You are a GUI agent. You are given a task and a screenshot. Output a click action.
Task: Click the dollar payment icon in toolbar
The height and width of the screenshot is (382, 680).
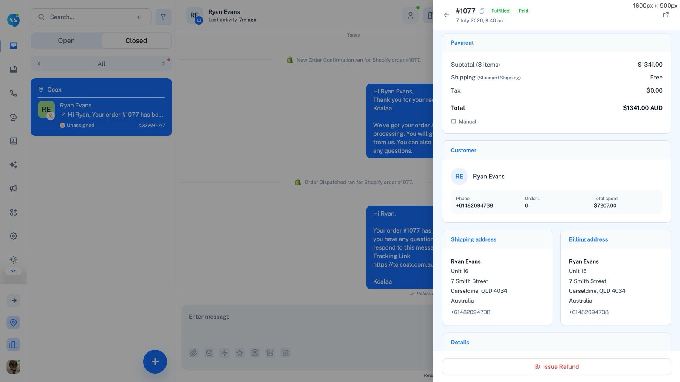[x=255, y=353]
